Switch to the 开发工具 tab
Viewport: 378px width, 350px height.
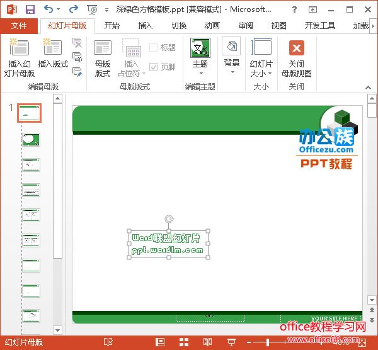(x=319, y=26)
